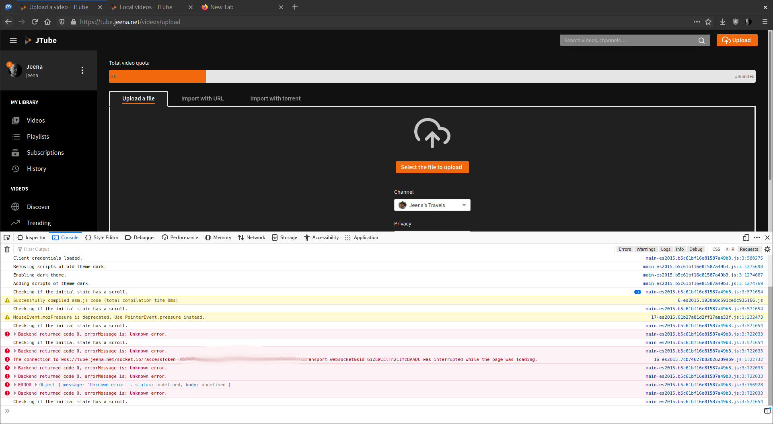Clear the console output with trash icon
The image size is (773, 424).
6,249
